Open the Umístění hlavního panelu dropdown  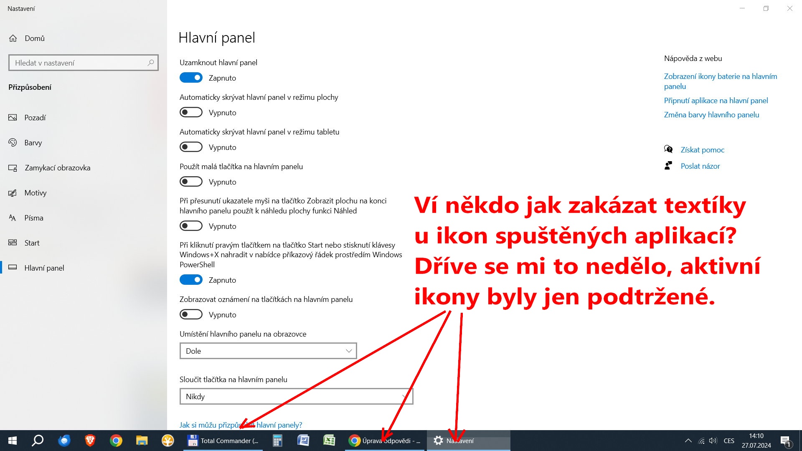pyautogui.click(x=268, y=351)
